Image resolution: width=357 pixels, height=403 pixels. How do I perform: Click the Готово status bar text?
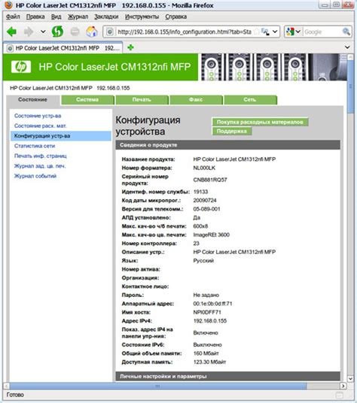click(15, 395)
